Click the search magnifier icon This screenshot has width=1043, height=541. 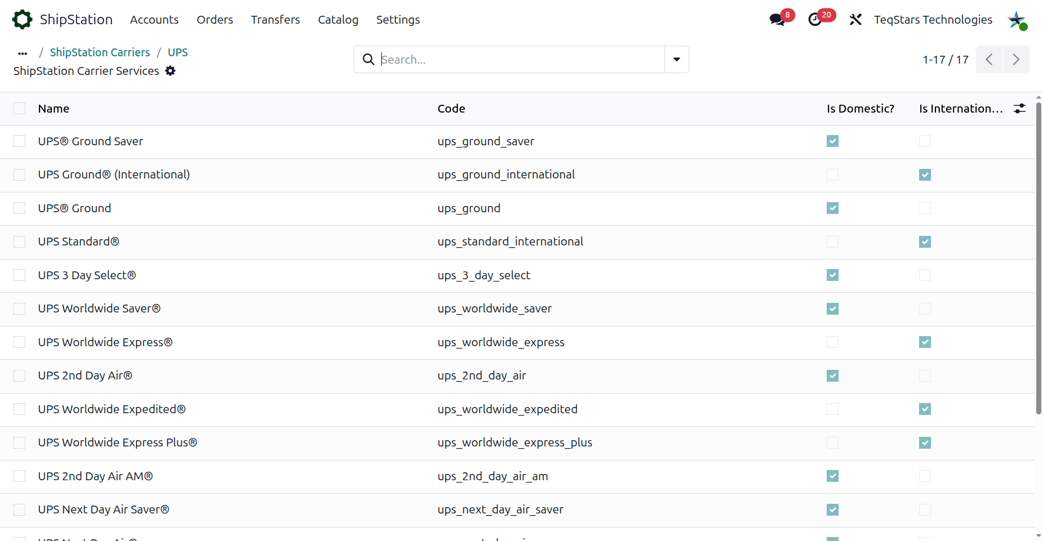(368, 60)
